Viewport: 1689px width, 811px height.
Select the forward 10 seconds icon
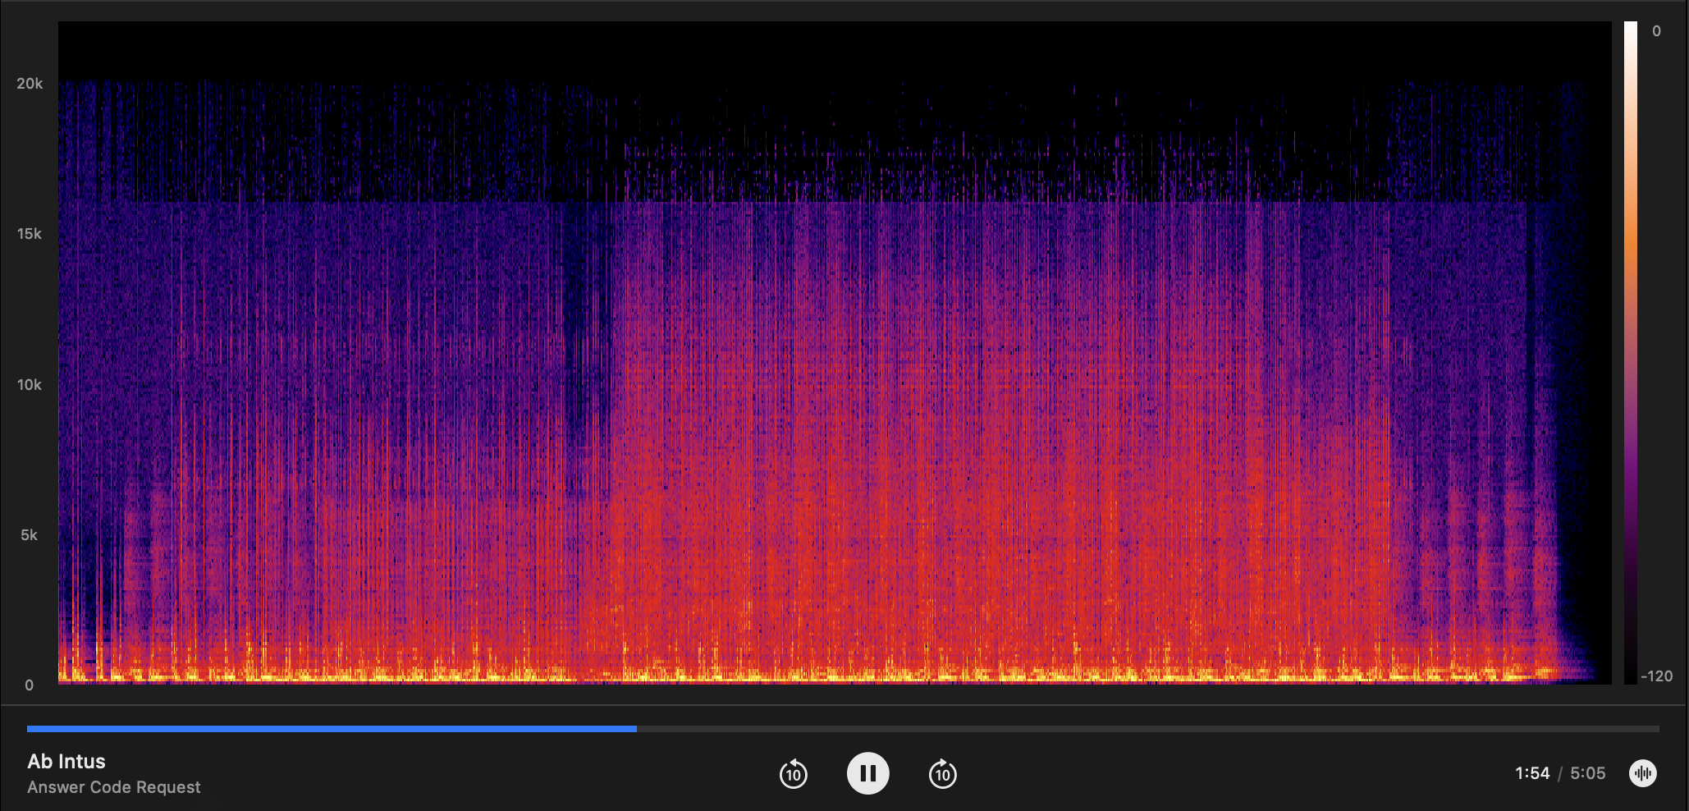[941, 772]
